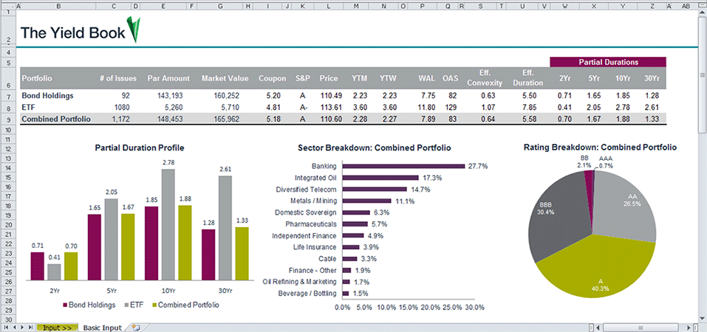This screenshot has width=707, height=332.
Task: Select the ETF 10Yr bar labeled 2.78
Action: [168, 225]
